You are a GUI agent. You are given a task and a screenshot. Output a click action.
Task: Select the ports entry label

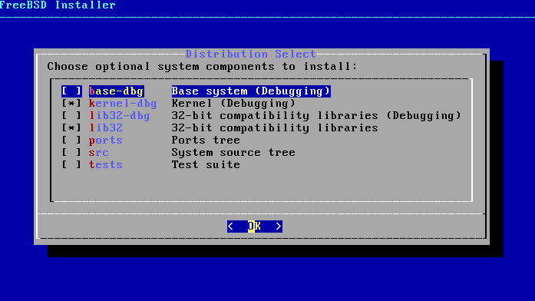click(106, 141)
